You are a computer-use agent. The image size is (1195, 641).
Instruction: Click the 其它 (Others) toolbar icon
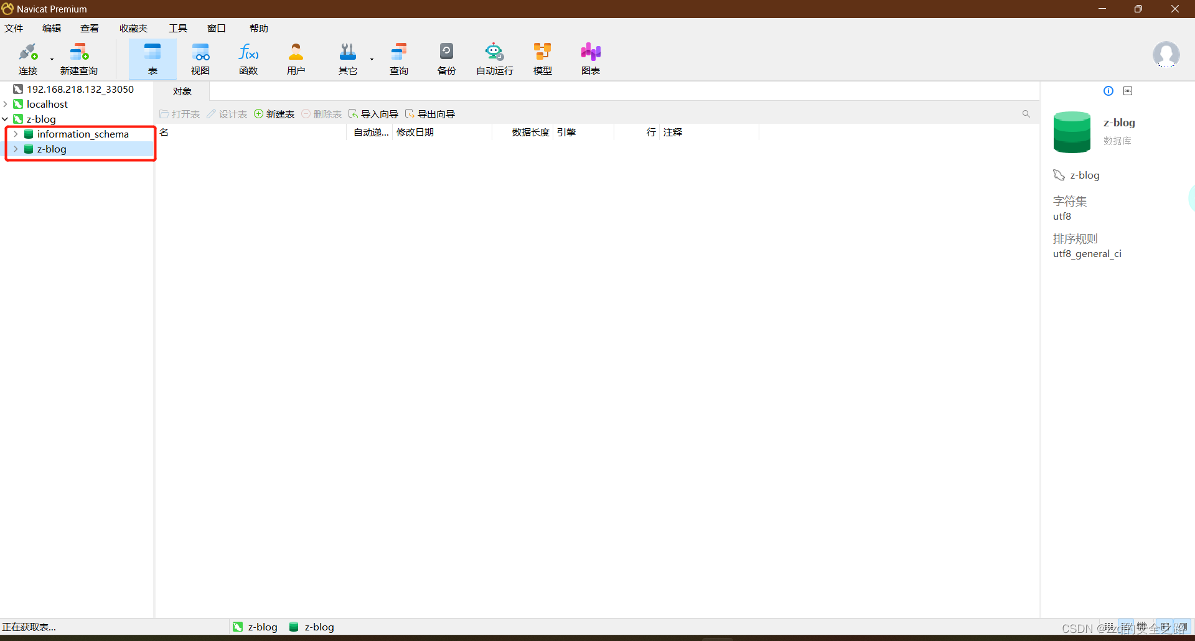pyautogui.click(x=347, y=59)
